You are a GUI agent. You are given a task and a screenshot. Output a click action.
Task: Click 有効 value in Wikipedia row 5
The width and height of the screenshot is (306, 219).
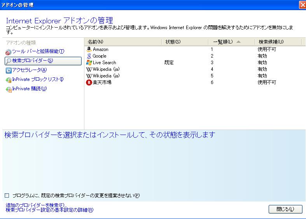(x=262, y=76)
